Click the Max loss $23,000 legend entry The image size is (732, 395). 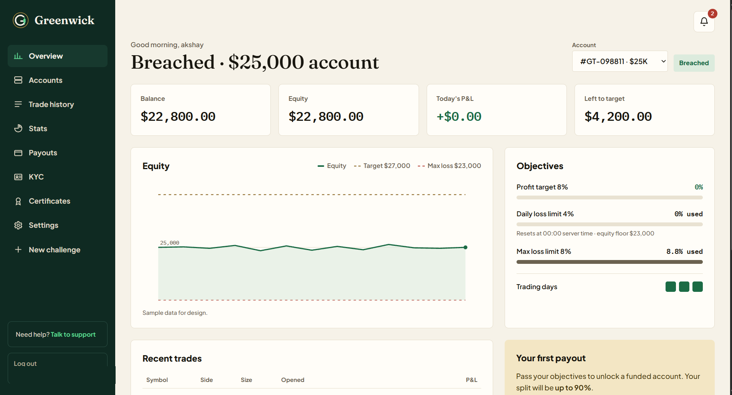(x=449, y=166)
